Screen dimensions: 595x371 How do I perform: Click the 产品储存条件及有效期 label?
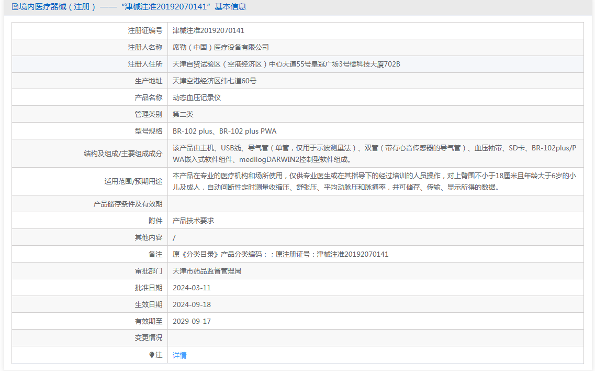click(x=128, y=204)
